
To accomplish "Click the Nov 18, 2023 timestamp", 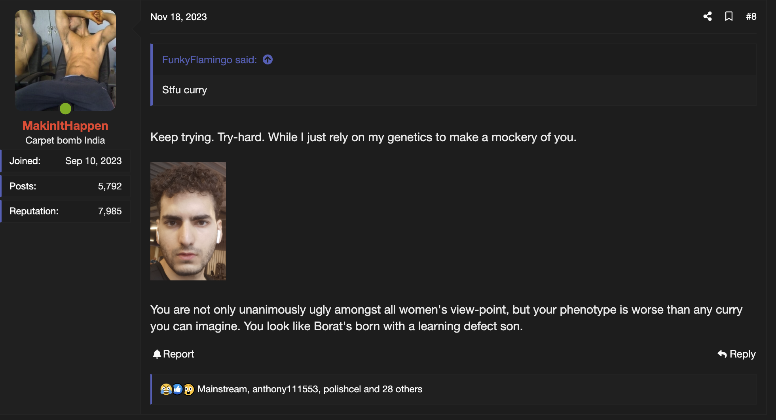I will (x=178, y=17).
